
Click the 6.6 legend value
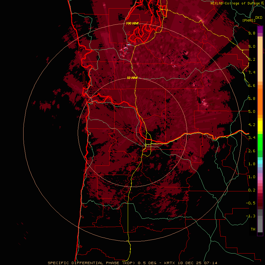point(252,85)
